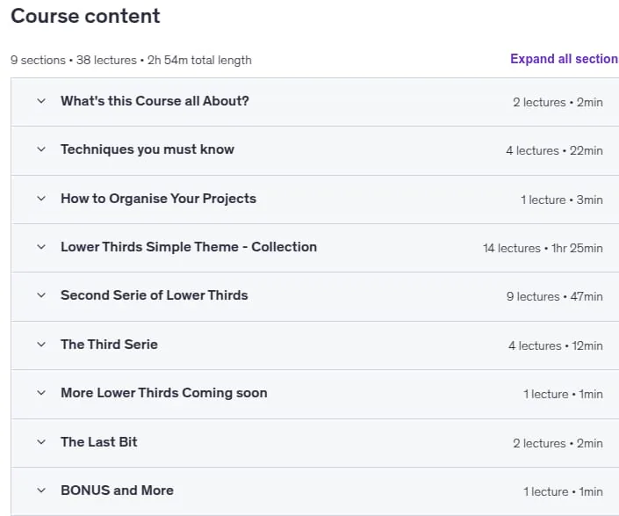Screen dimensions: 619x516
Task: Open "Lower Thirds Simple Theme - Collection" section title
Action: (x=189, y=247)
